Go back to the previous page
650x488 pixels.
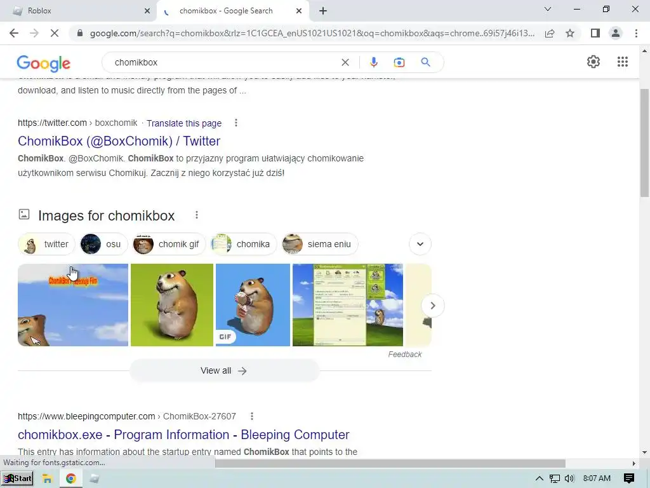[x=14, y=33]
